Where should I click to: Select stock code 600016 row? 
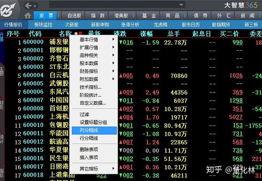(x=33, y=158)
